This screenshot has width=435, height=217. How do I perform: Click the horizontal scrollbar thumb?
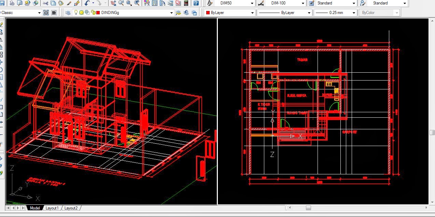(x=308, y=207)
